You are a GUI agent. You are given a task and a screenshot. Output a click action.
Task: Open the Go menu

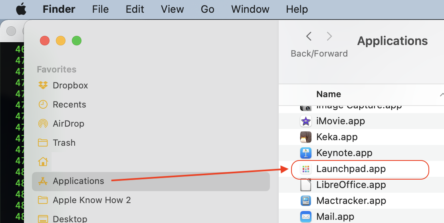pos(208,9)
